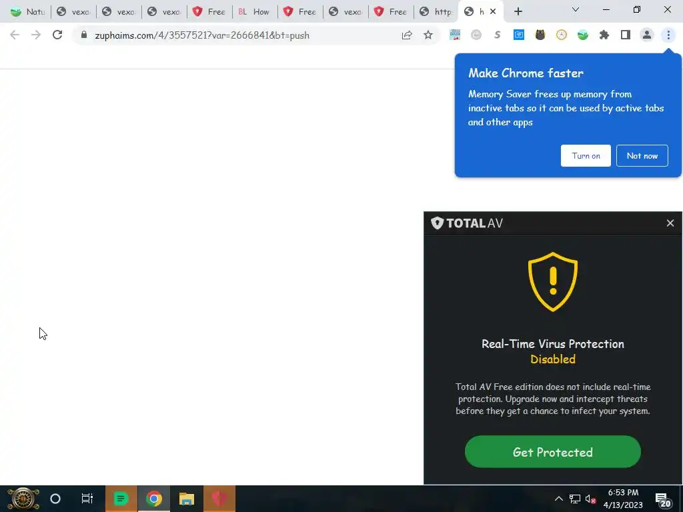Open Chrome's three-dot menu

[x=668, y=35]
